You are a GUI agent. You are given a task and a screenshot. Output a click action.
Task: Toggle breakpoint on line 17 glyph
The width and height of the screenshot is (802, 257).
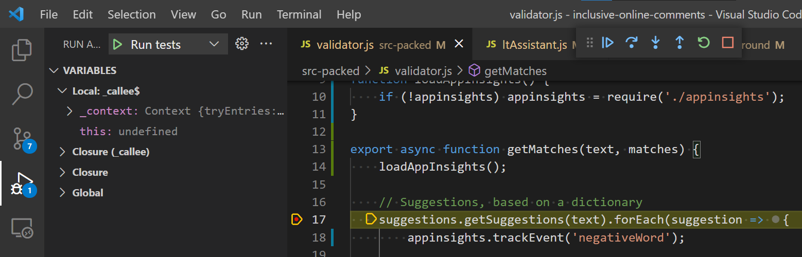click(x=296, y=220)
